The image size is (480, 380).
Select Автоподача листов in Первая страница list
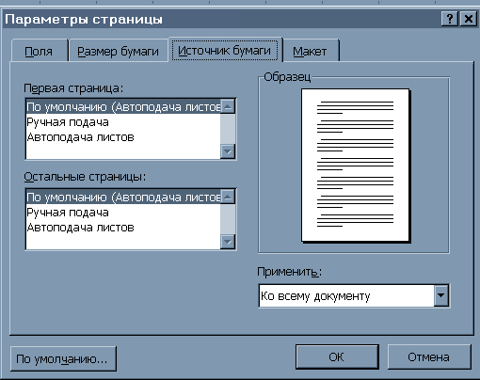pos(123,137)
